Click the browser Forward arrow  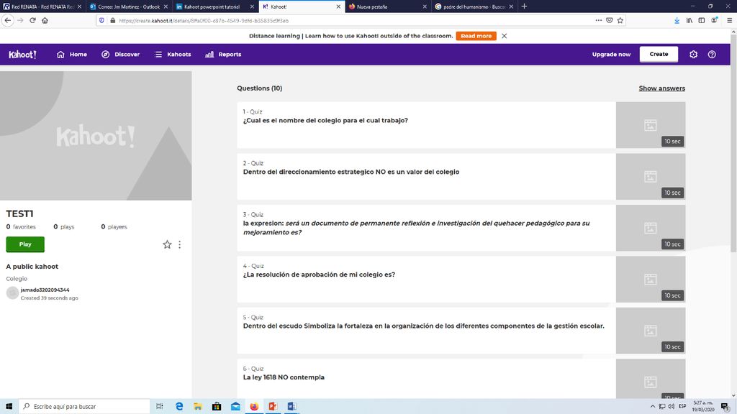pyautogui.click(x=20, y=21)
